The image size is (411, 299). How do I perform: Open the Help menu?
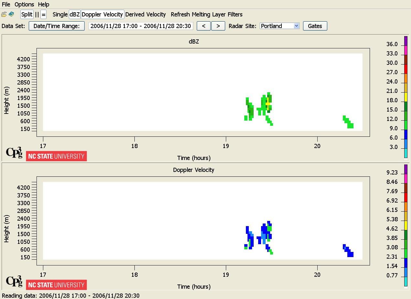44,5
